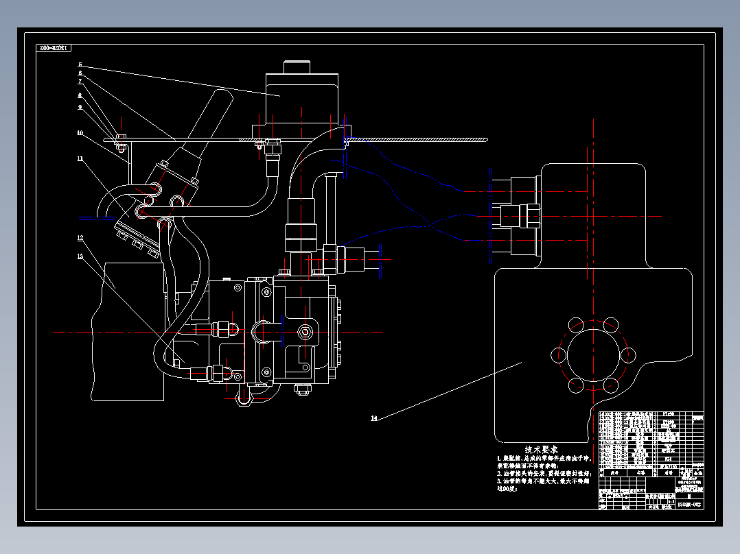
Task: Select part callout number 9
Action: tap(80, 107)
